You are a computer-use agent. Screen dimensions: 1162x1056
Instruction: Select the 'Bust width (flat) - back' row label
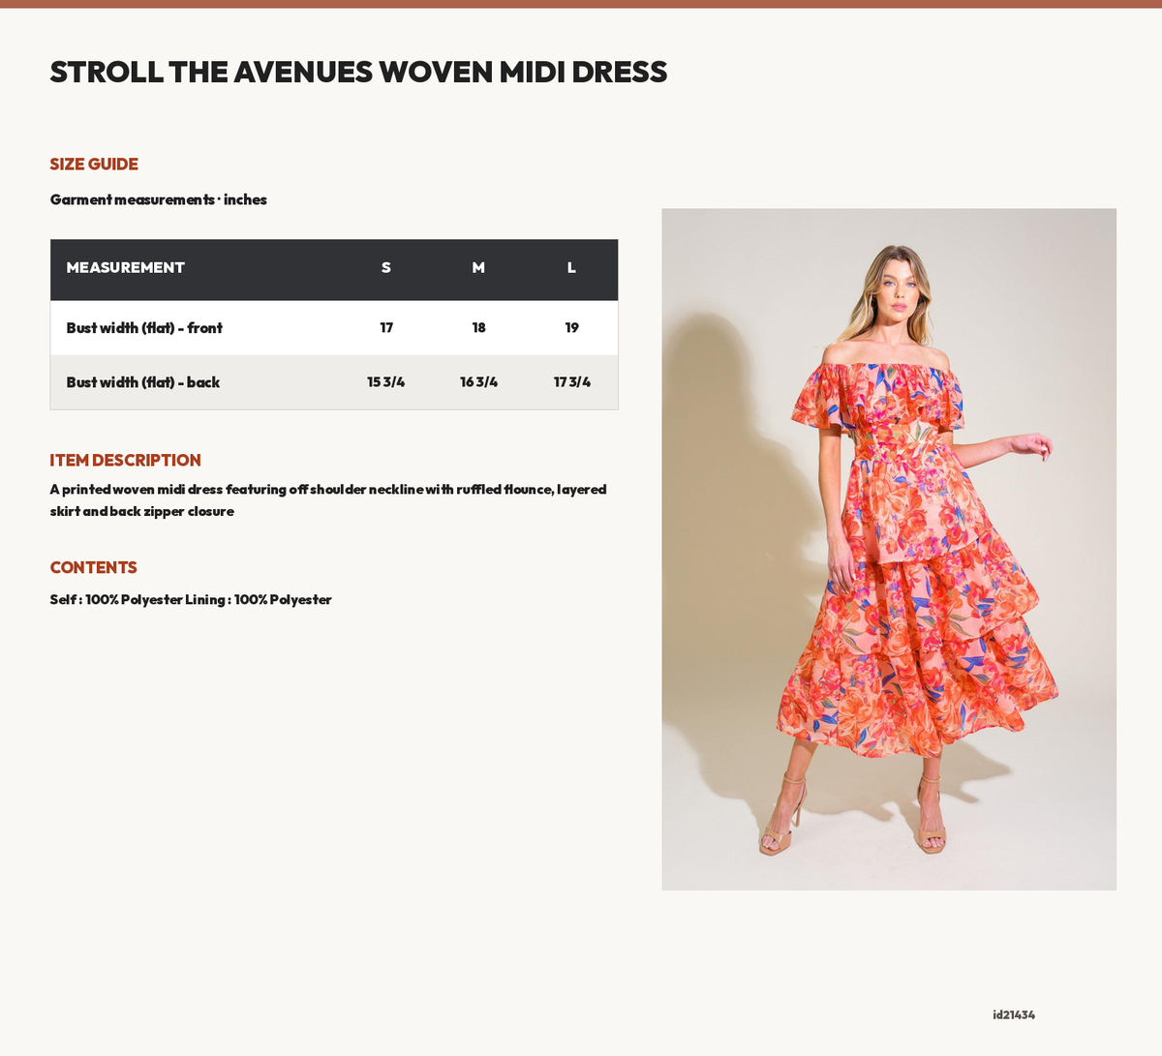[143, 382]
